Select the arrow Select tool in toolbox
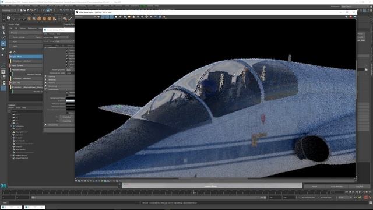 [3, 27]
